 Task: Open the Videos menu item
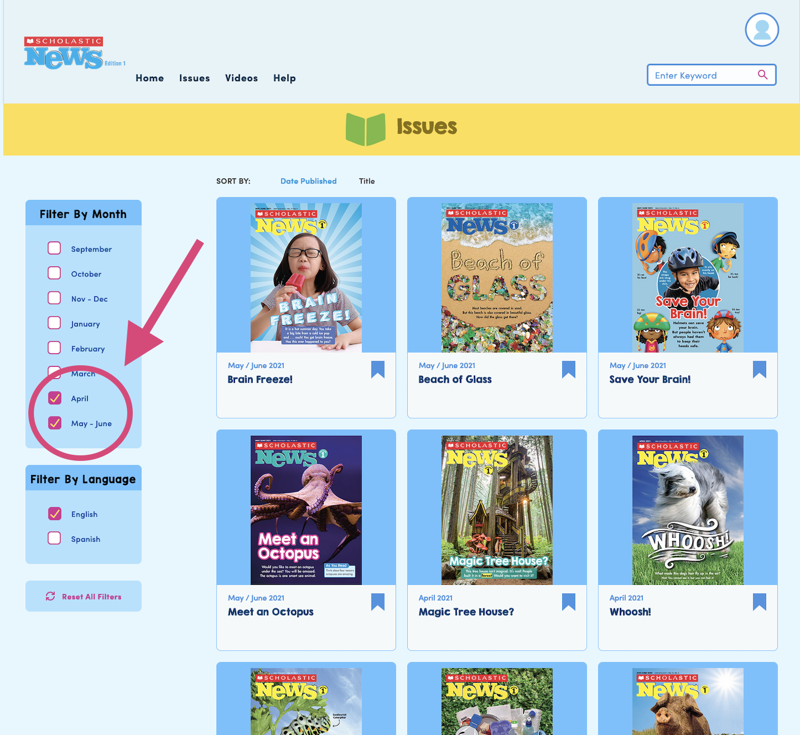(241, 78)
